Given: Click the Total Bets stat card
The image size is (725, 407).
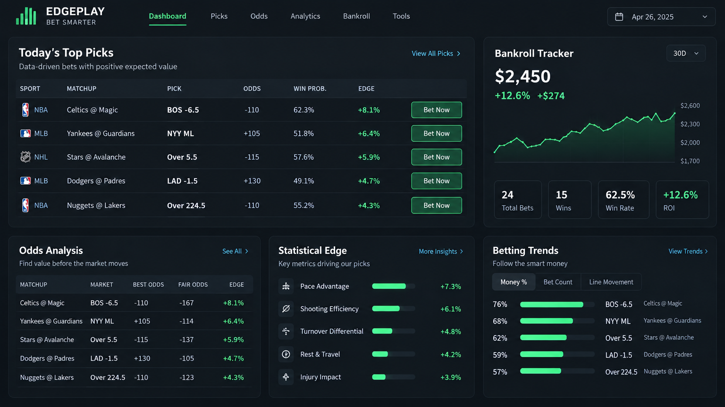Looking at the screenshot, I should 518,200.
